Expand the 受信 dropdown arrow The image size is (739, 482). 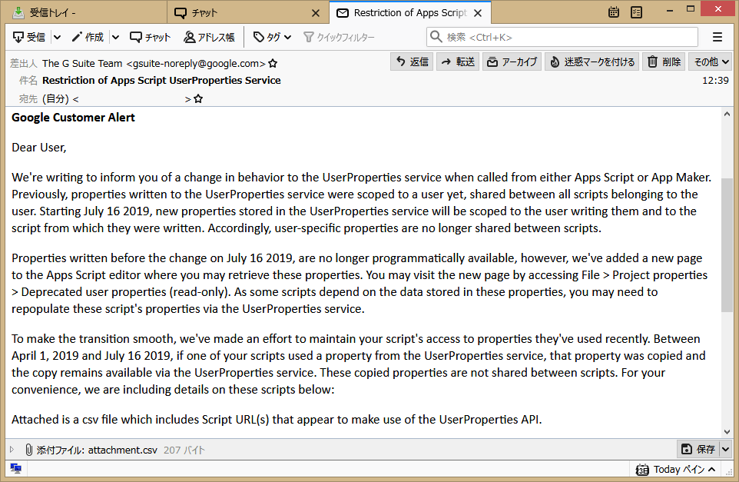point(57,37)
